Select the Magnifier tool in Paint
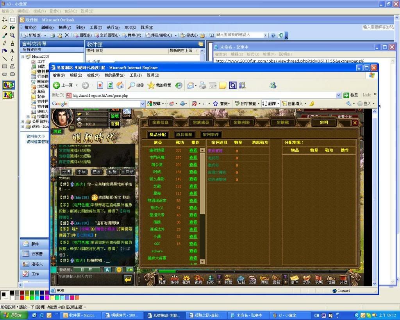The image size is (400, 320). point(12,35)
